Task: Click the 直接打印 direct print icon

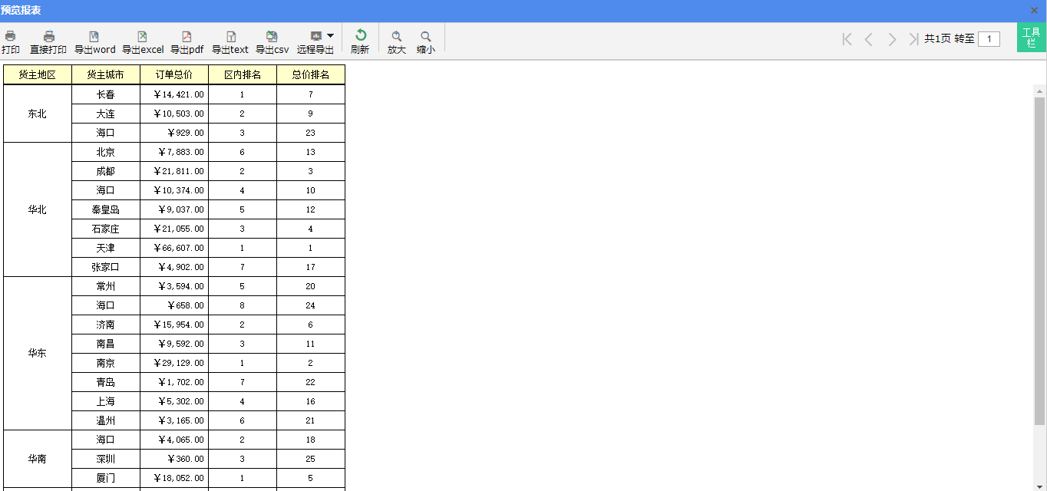Action: pyautogui.click(x=48, y=36)
